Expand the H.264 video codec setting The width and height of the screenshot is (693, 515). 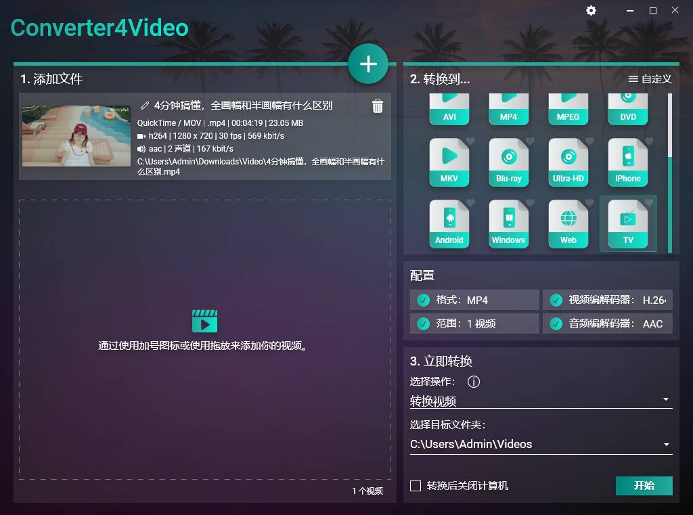(607, 300)
